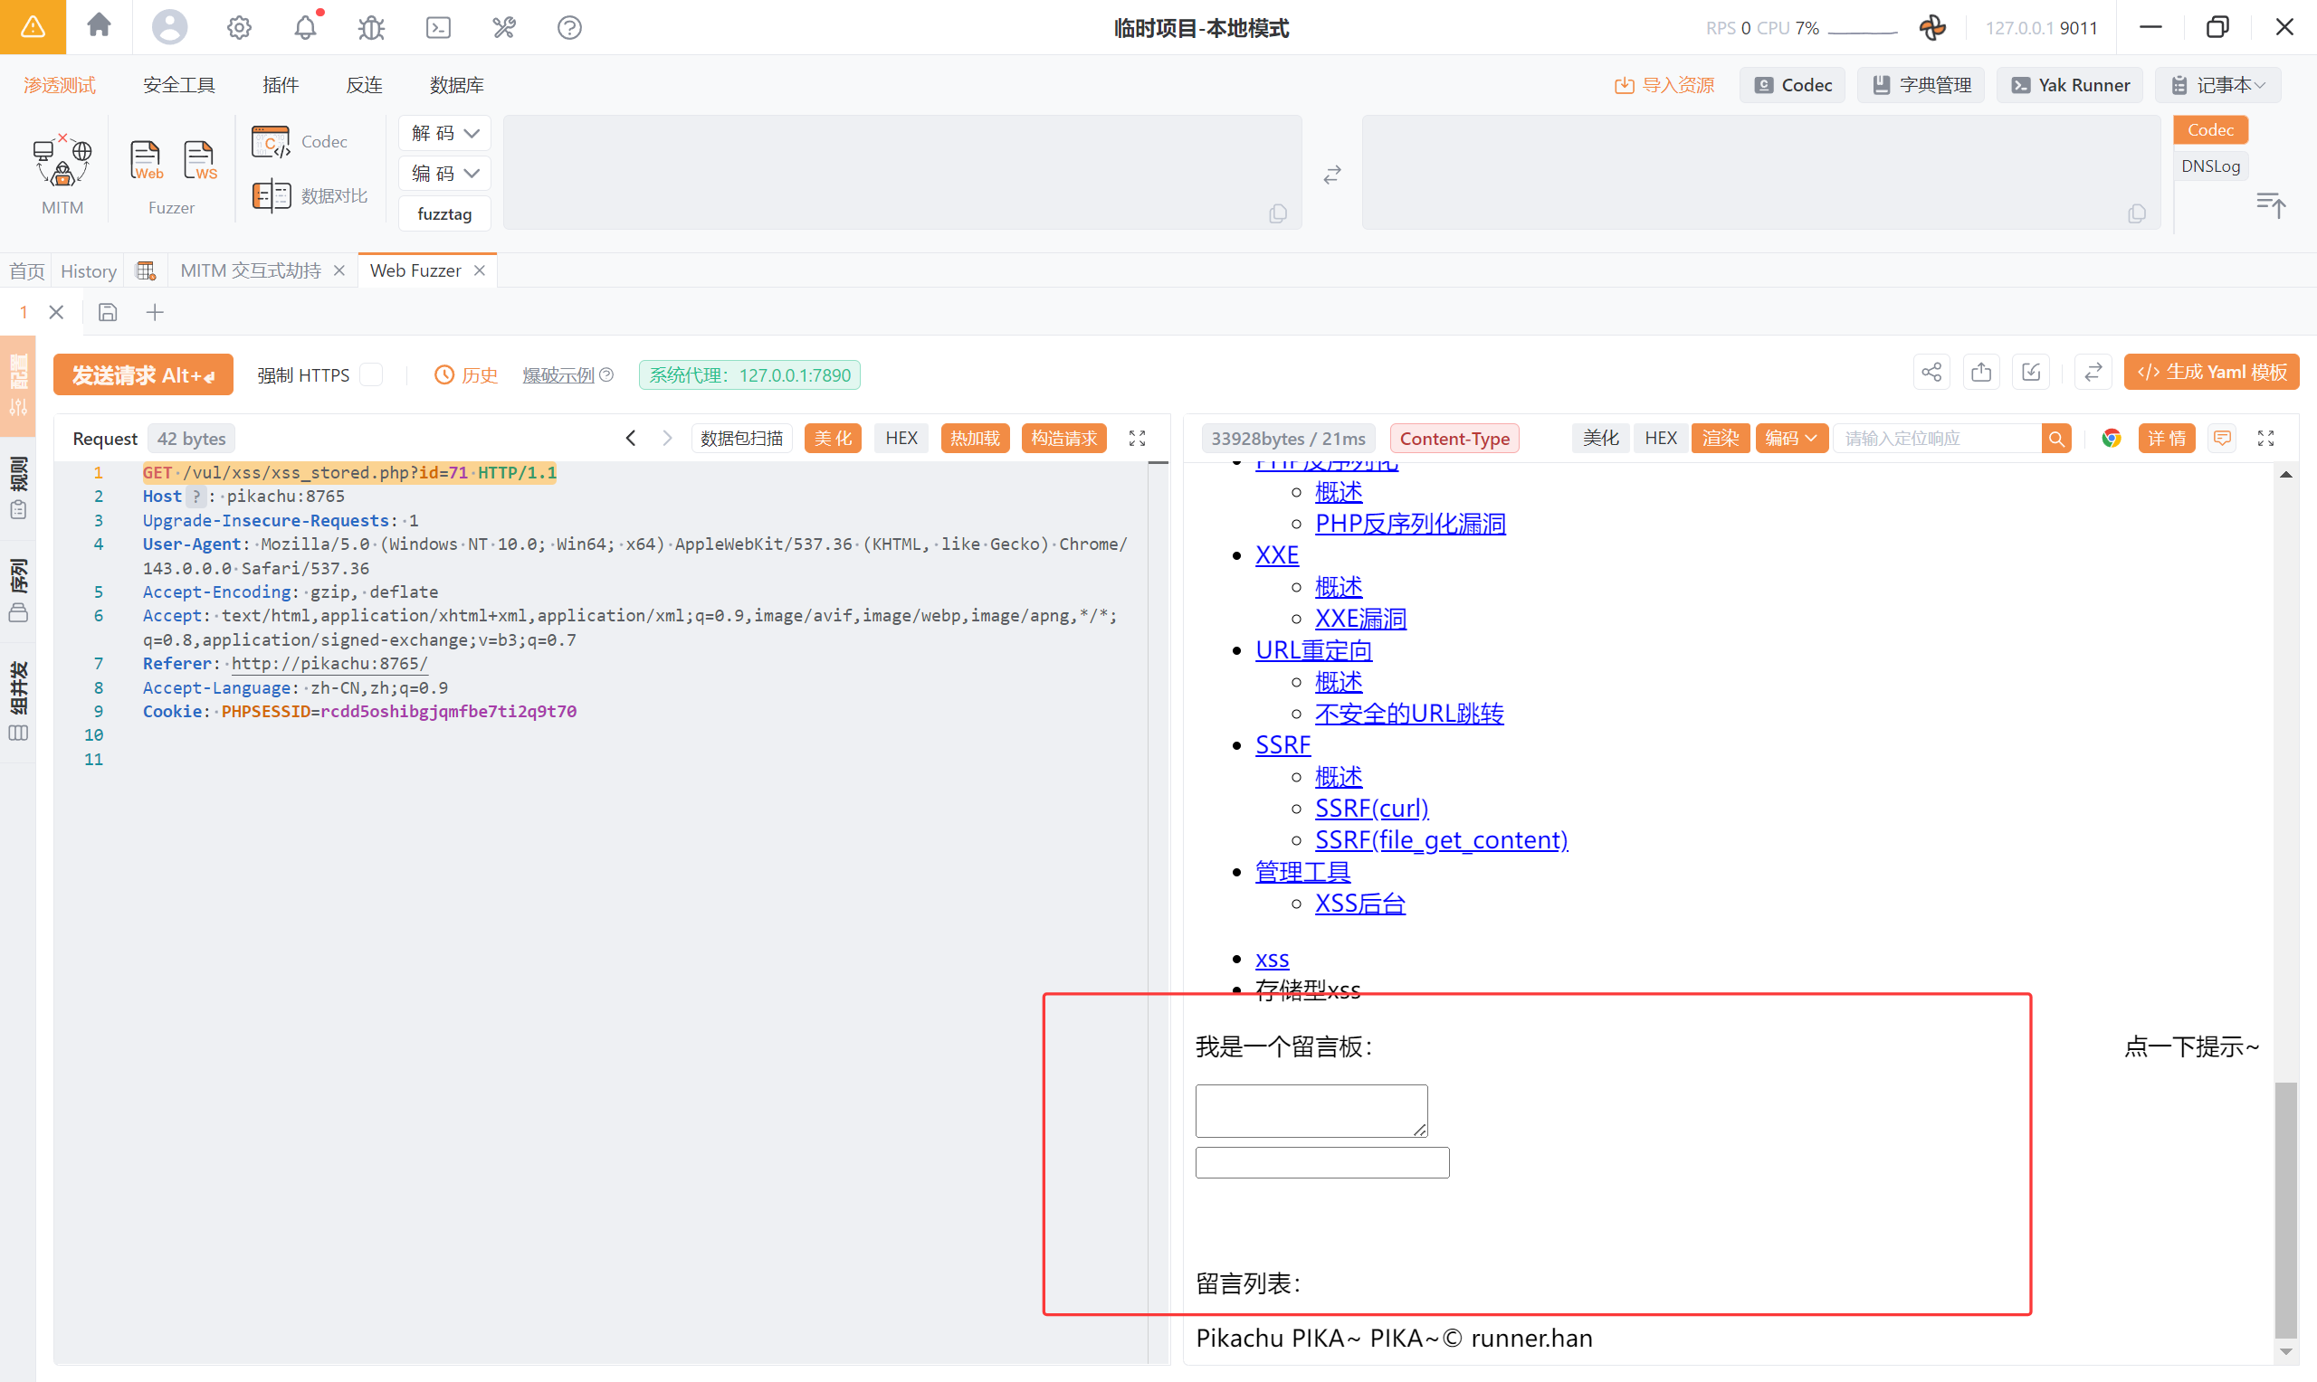
Task: Click the notification bell icon
Action: [305, 27]
